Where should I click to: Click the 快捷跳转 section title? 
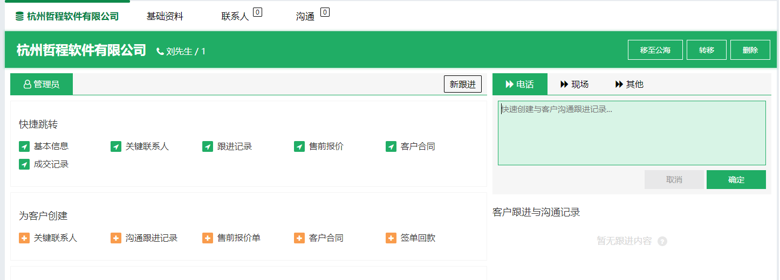click(38, 124)
